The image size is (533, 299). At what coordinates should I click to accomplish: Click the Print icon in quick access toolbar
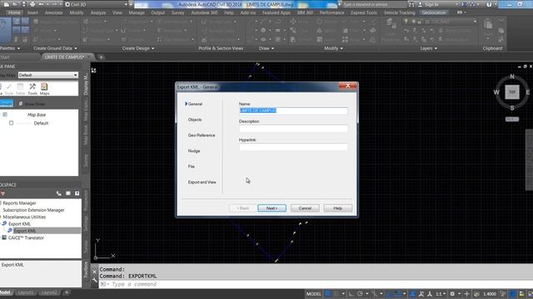(x=32, y=4)
